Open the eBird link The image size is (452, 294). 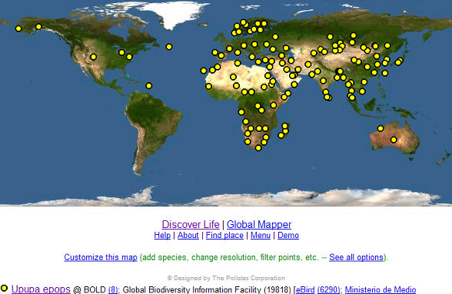pyautogui.click(x=305, y=289)
